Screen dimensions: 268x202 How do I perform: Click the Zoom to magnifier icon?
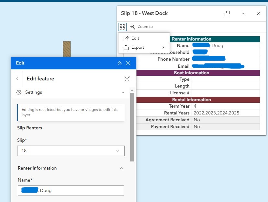tap(133, 27)
